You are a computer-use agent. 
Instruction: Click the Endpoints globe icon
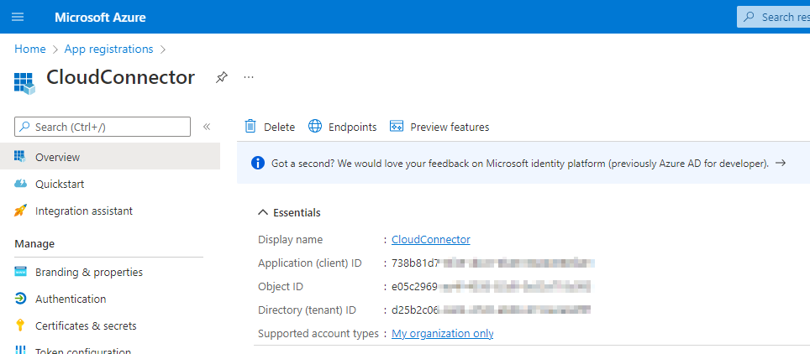[315, 127]
